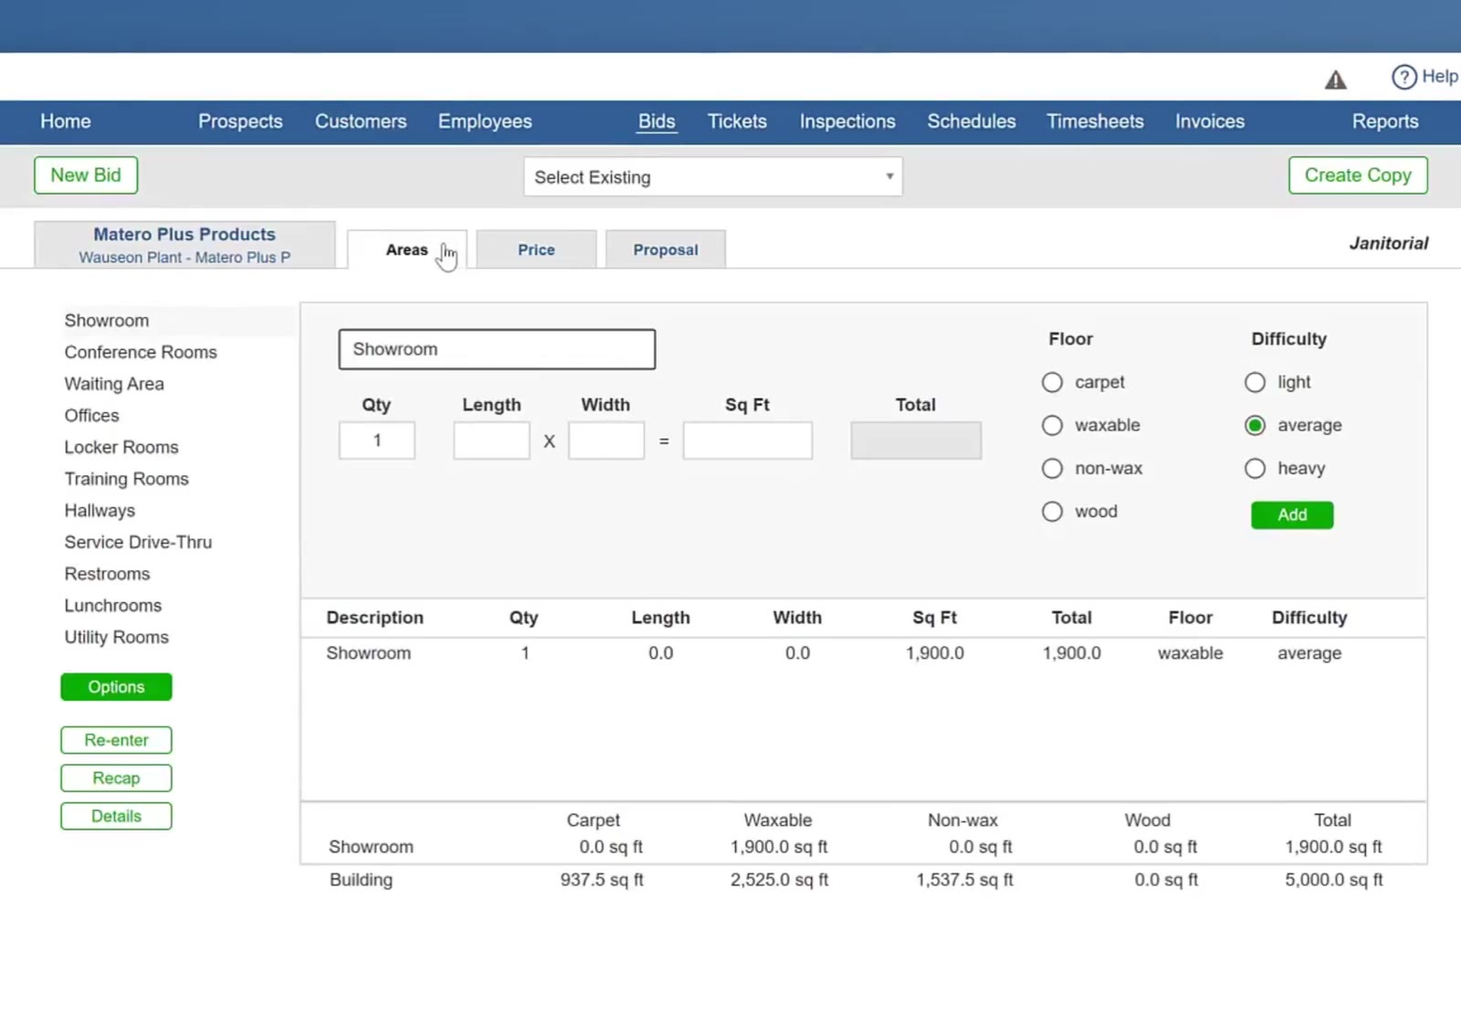Click the New Bid button

tap(86, 175)
